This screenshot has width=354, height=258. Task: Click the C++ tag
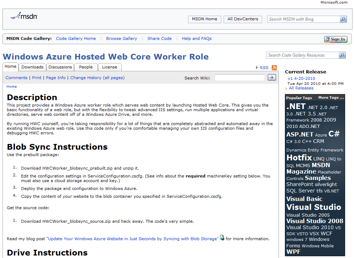point(307,141)
